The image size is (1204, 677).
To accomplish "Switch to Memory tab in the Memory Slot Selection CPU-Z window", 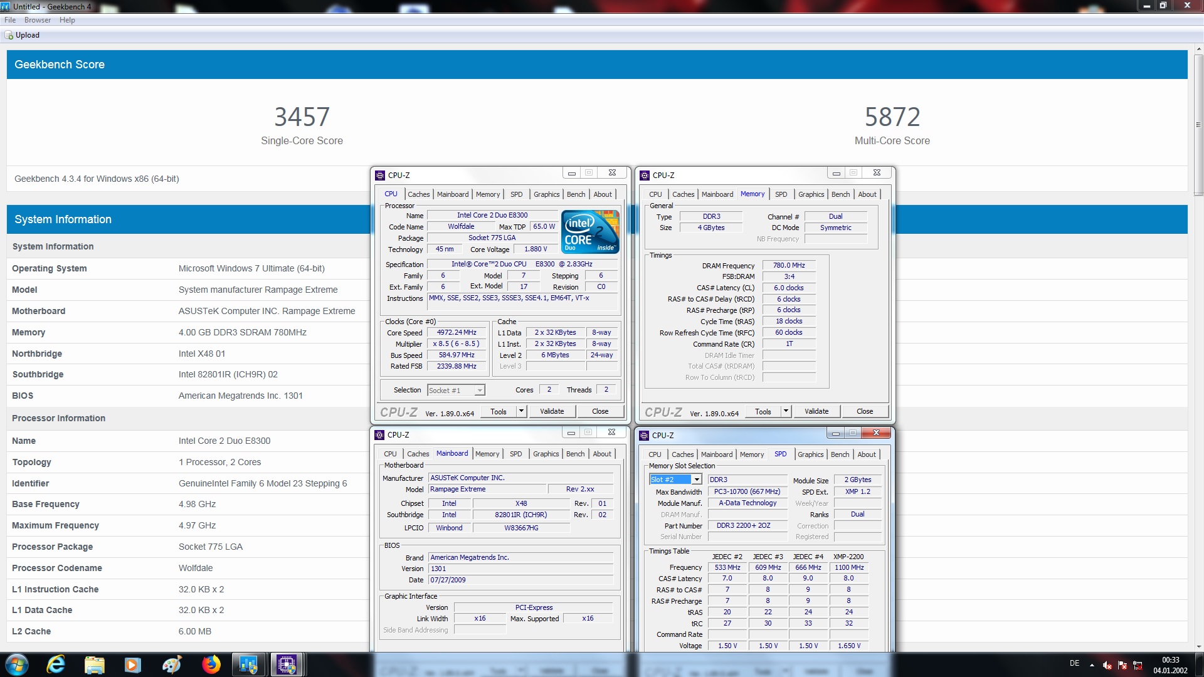I will click(751, 454).
